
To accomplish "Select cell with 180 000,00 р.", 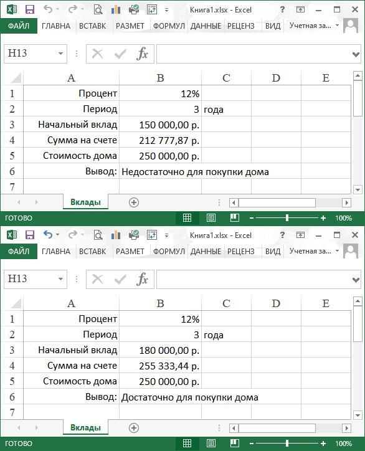I will [160, 350].
